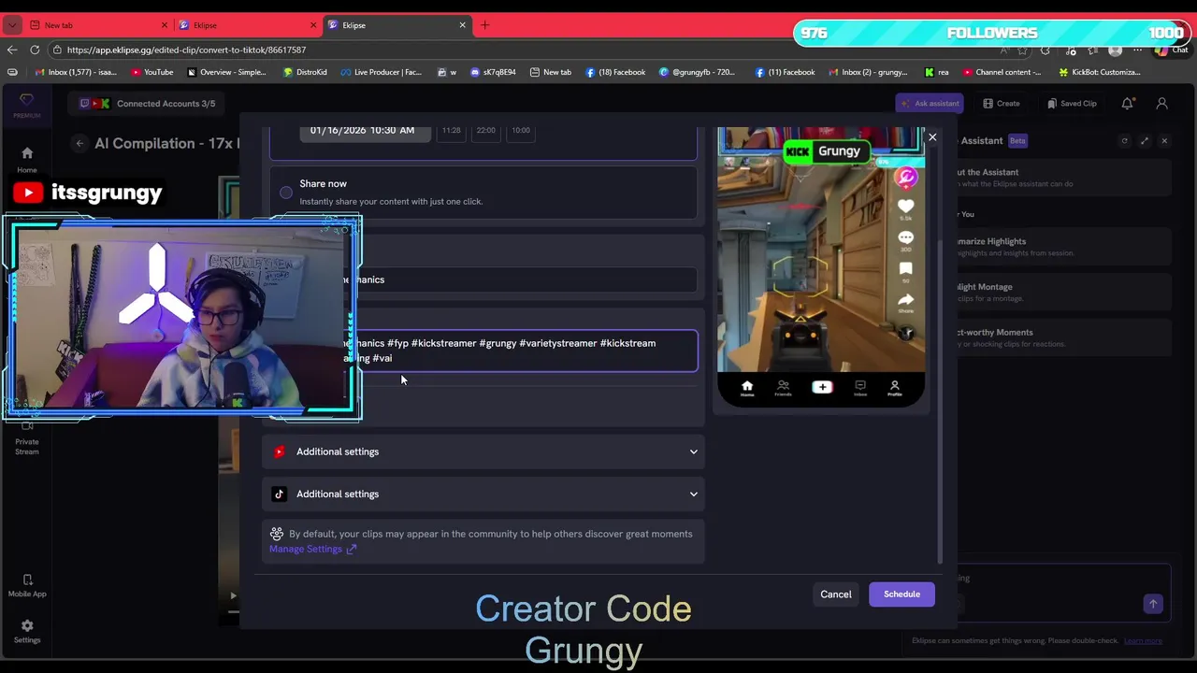Open the YouTube bookmark

click(x=152, y=72)
